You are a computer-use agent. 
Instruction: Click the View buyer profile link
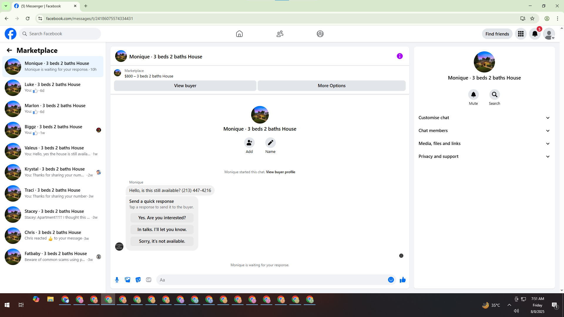tap(280, 172)
